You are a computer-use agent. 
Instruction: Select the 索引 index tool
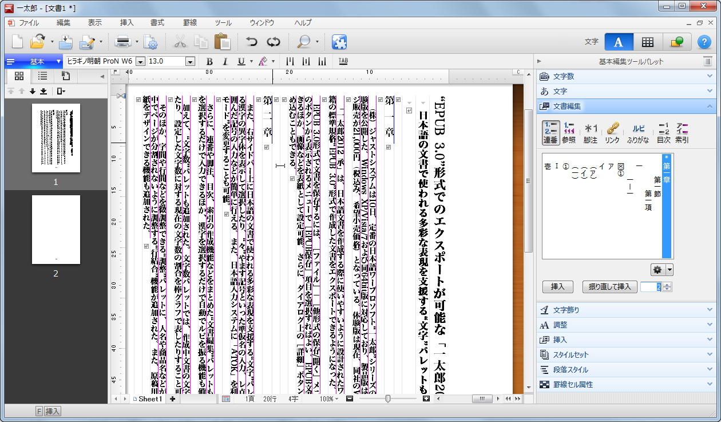(x=682, y=132)
